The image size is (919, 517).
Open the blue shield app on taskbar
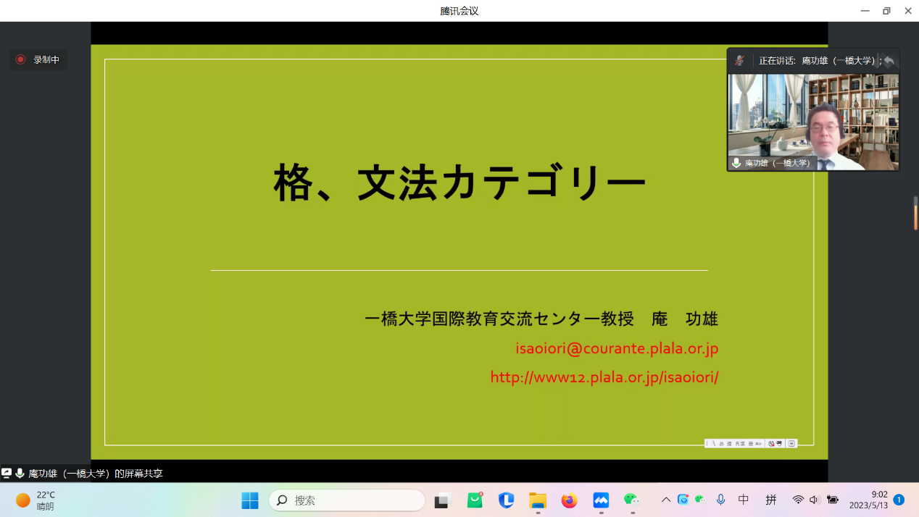[x=506, y=500]
